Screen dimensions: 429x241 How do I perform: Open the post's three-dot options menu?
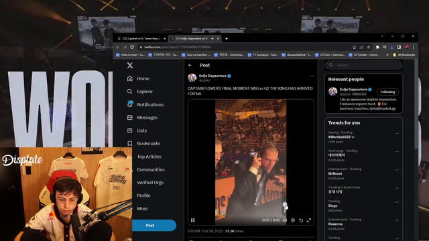point(312,76)
